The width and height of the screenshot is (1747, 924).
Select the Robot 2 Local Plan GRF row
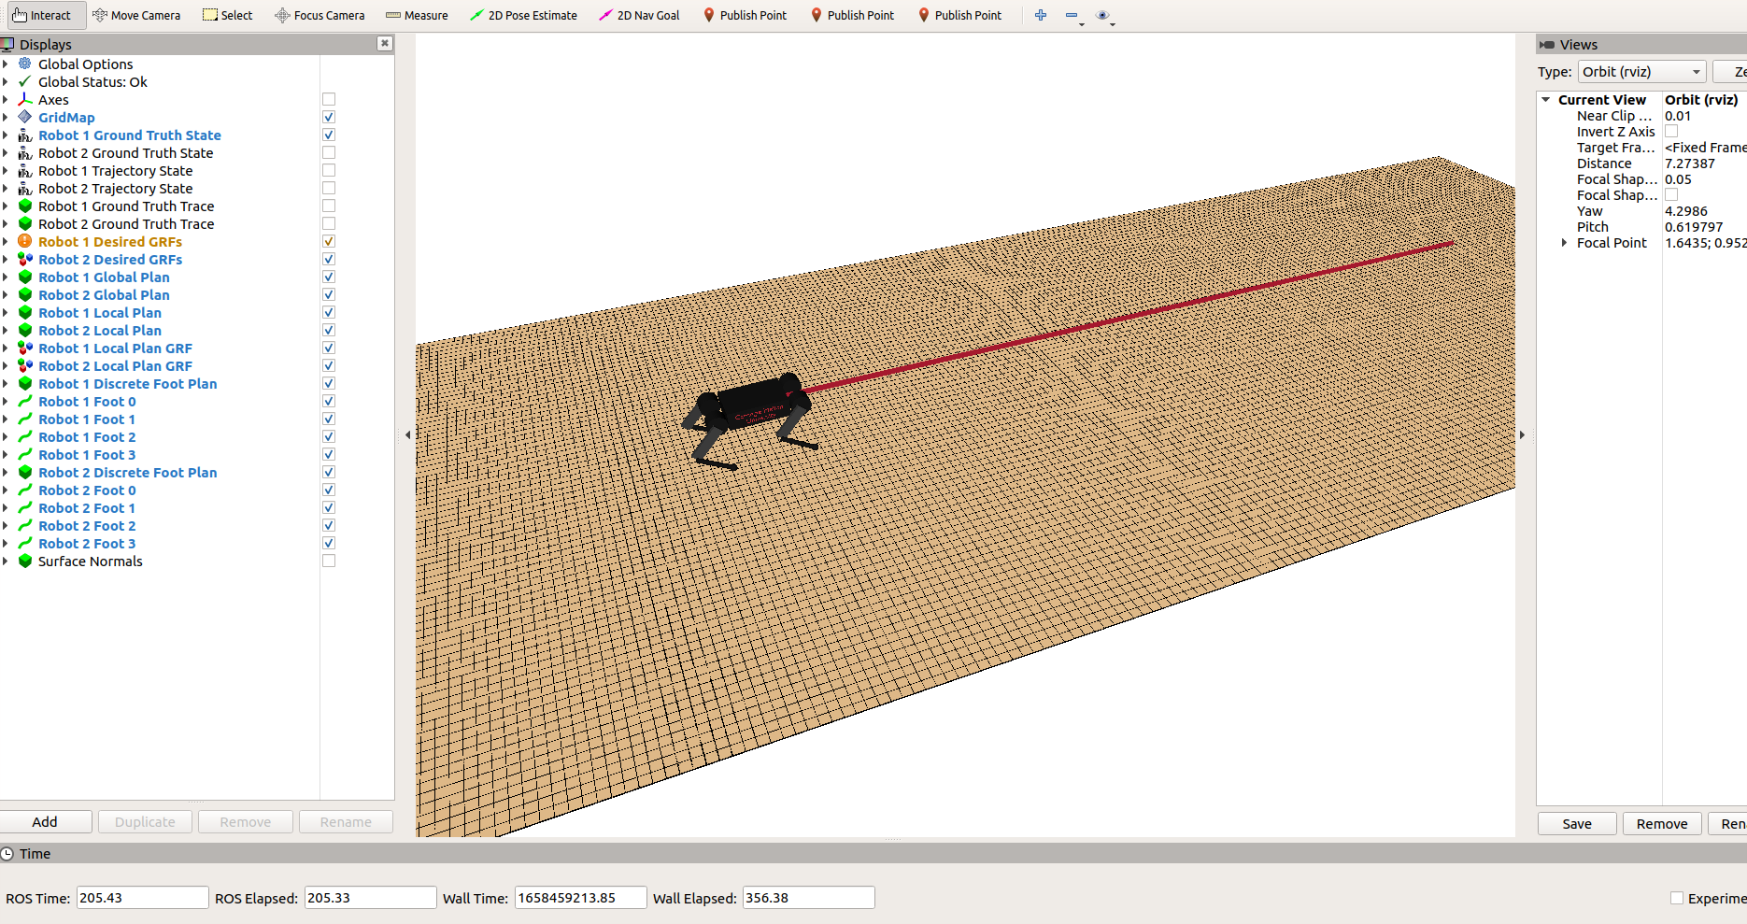(115, 365)
